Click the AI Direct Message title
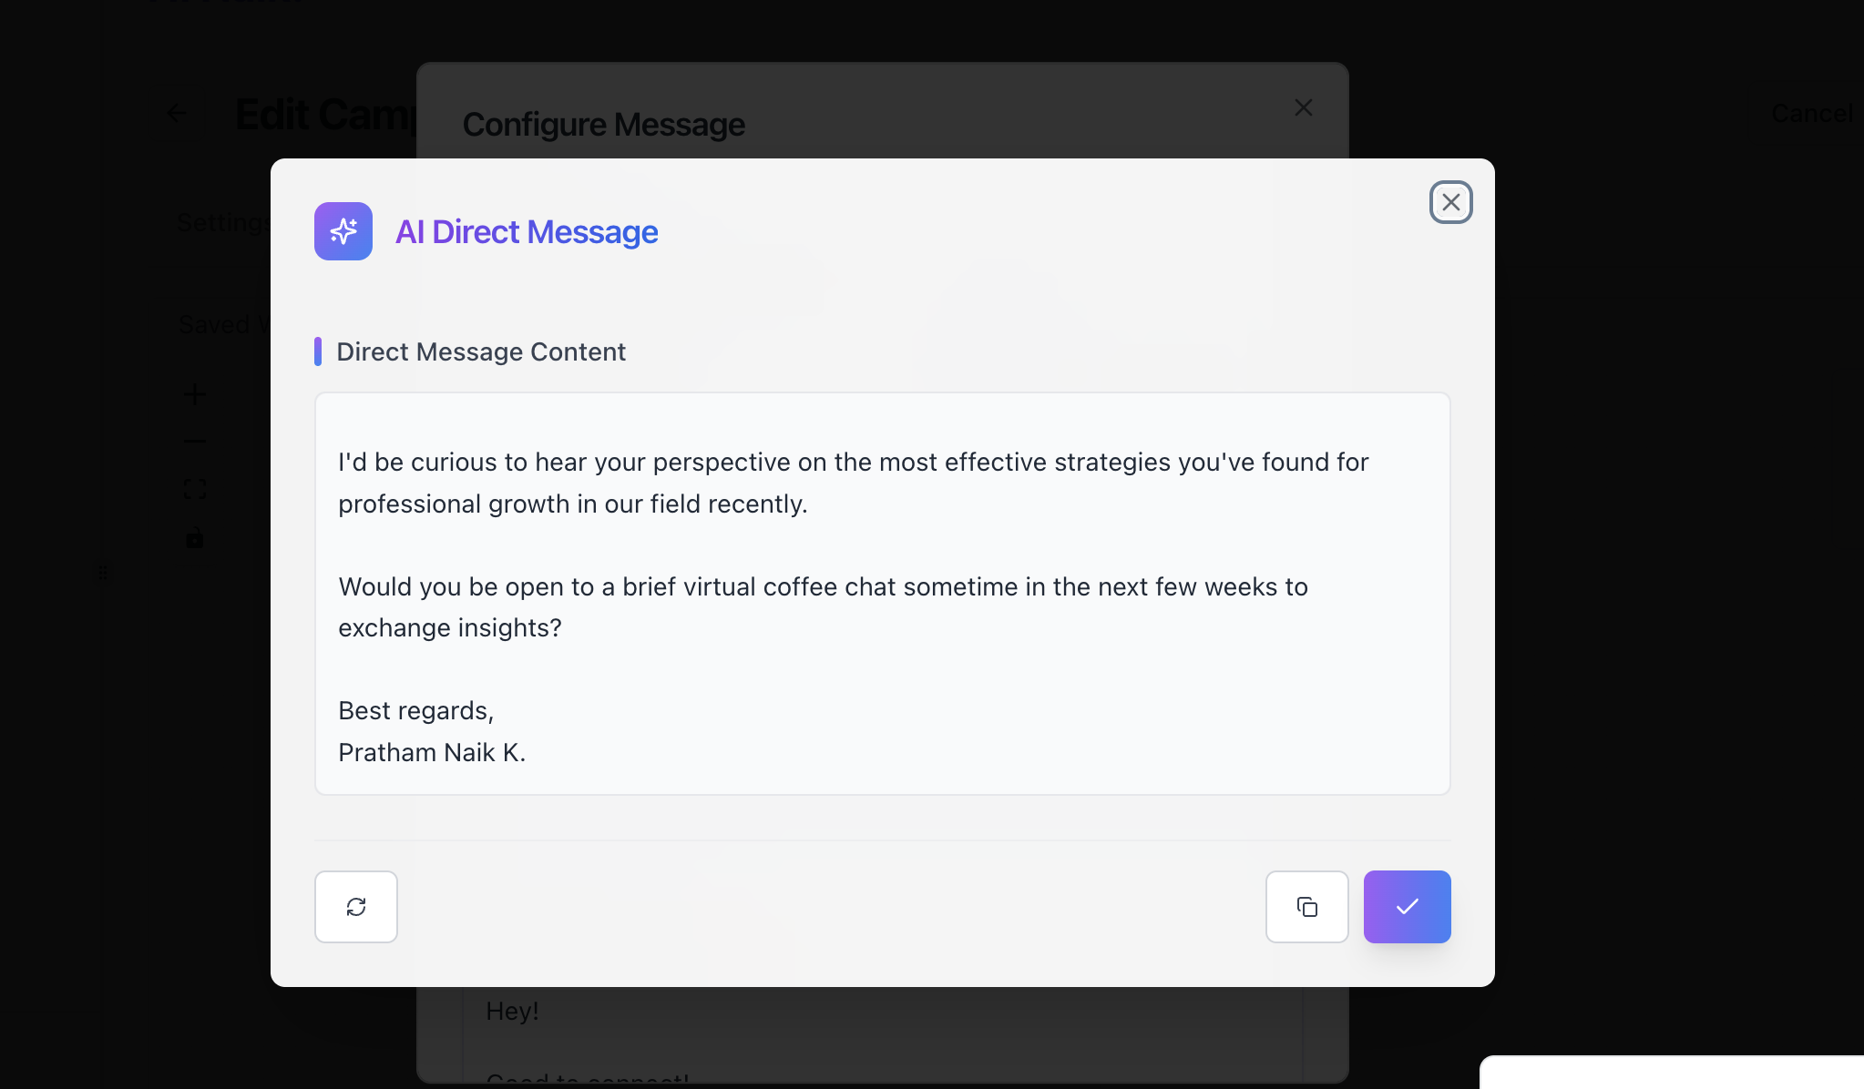Image resolution: width=1864 pixels, height=1089 pixels. (526, 232)
